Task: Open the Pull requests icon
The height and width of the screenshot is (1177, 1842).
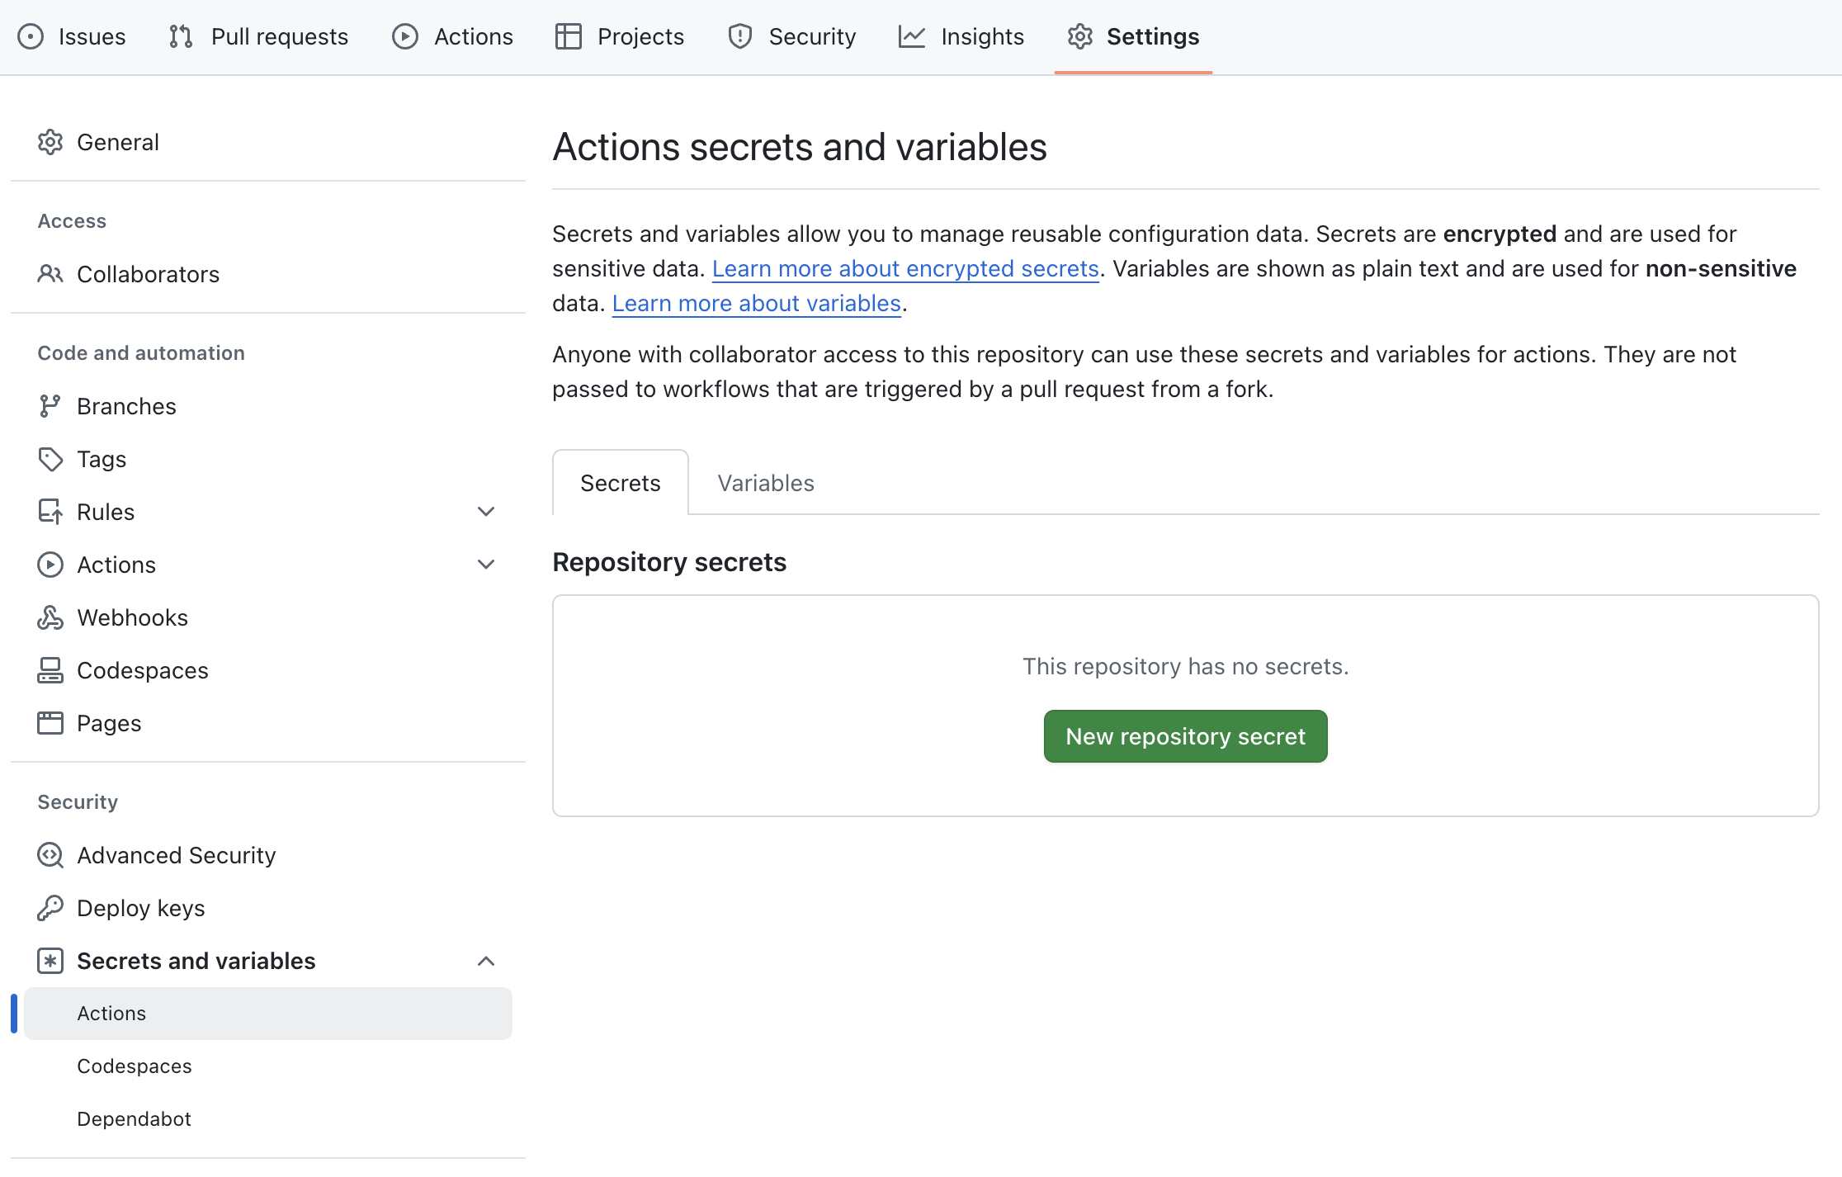Action: pyautogui.click(x=179, y=36)
